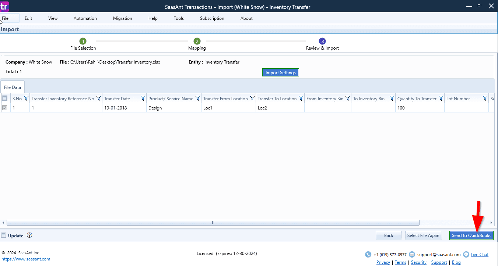The image size is (498, 266).
Task: Open the Edit menu
Action: click(x=28, y=18)
